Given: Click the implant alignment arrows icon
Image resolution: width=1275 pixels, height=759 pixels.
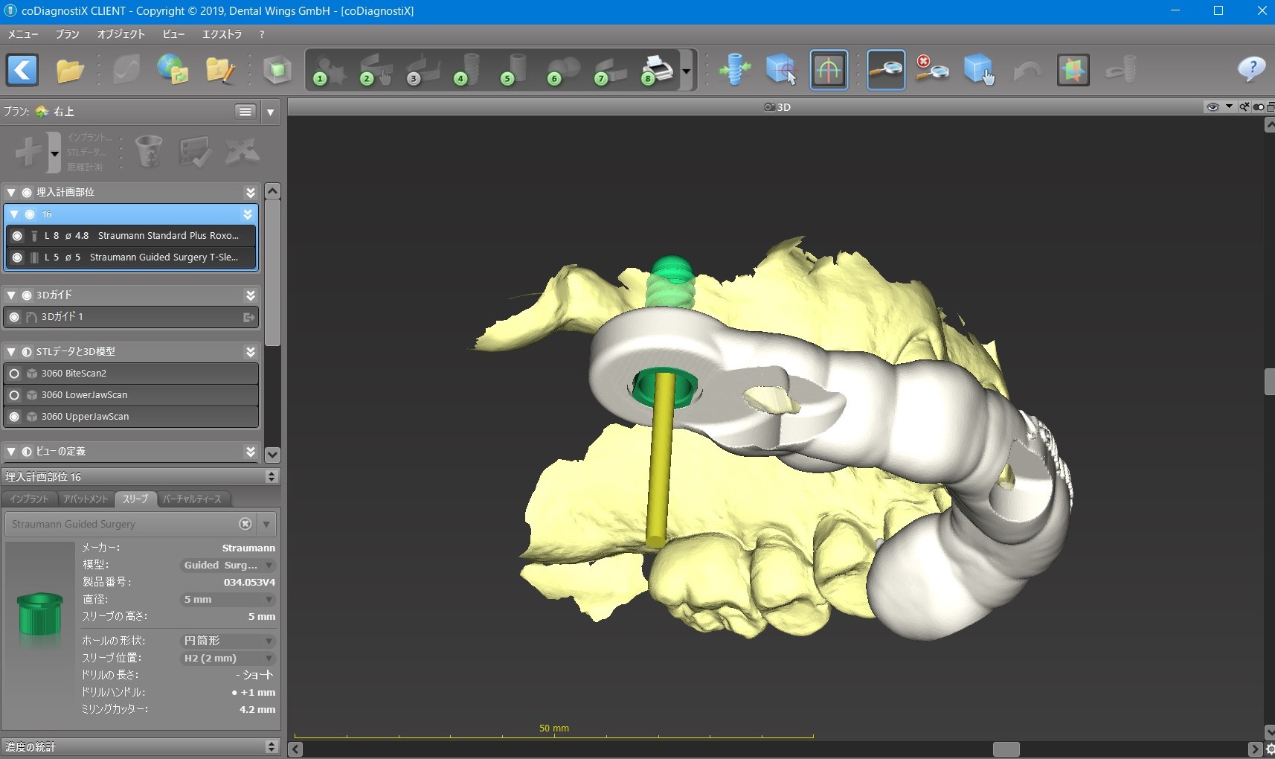Looking at the screenshot, I should point(735,70).
